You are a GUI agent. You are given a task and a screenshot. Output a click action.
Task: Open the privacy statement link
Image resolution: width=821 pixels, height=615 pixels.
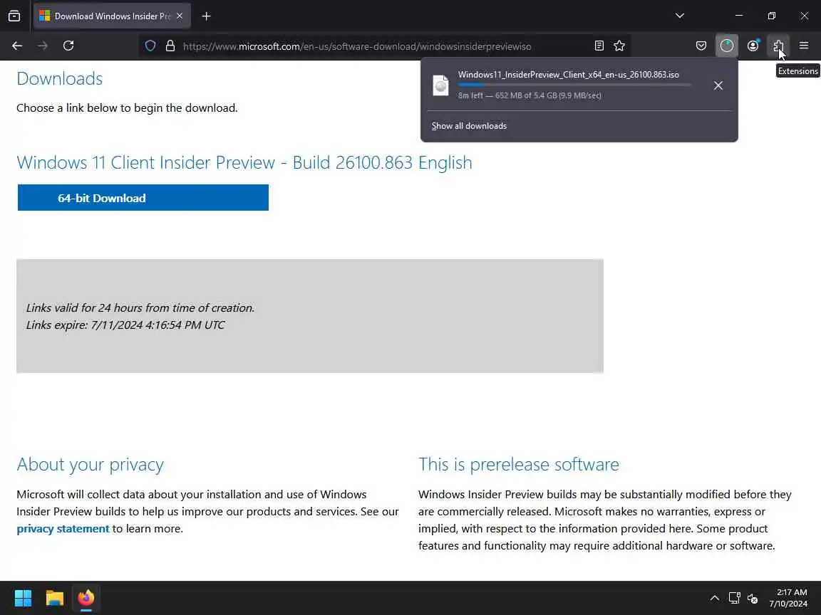point(63,529)
